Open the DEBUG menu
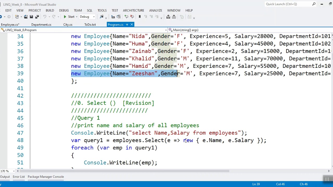The width and height of the screenshot is (333, 187). [x=64, y=10]
